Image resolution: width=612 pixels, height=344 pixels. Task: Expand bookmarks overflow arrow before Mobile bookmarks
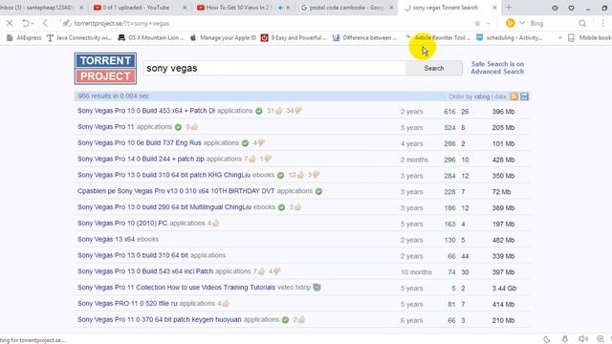pyautogui.click(x=559, y=38)
